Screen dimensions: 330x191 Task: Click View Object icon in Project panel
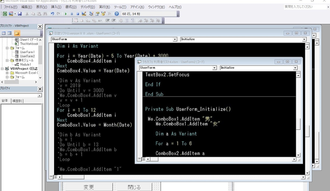(x=9, y=33)
